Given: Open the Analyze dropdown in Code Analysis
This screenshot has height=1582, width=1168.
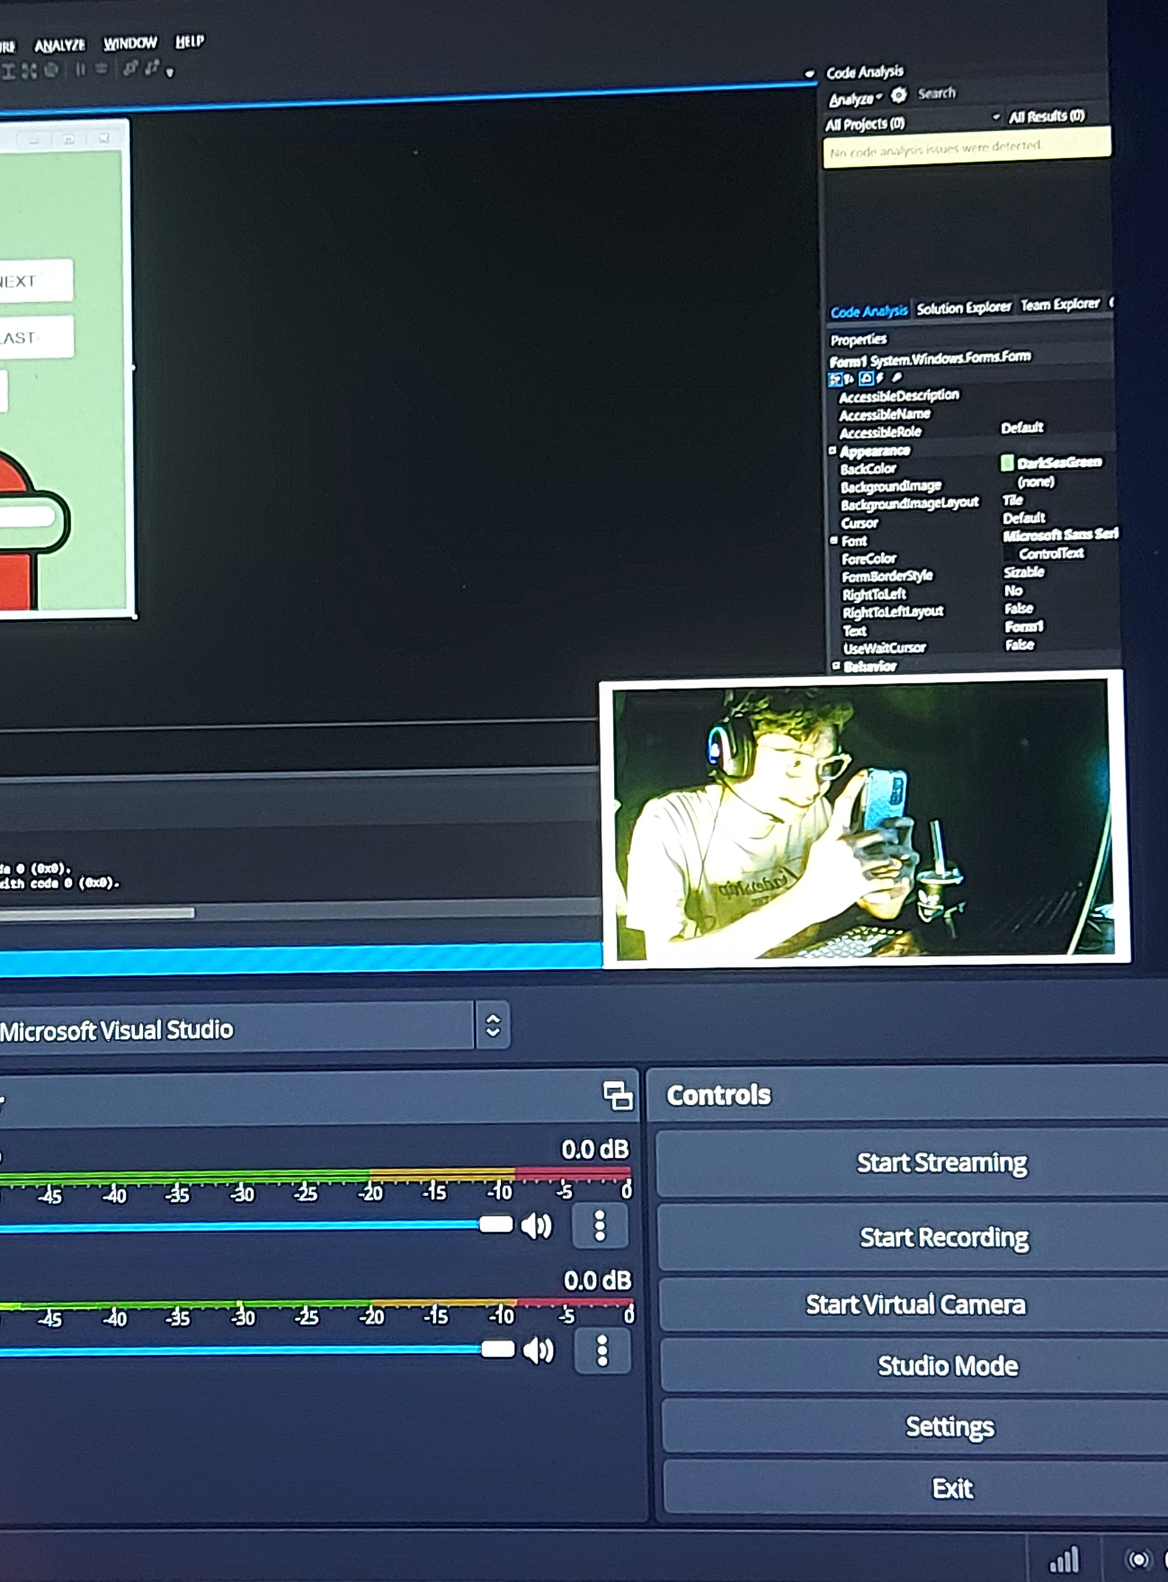Looking at the screenshot, I should click(x=856, y=99).
